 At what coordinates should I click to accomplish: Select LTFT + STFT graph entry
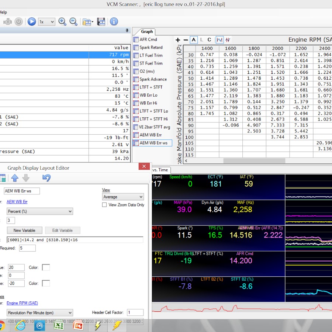coord(151,87)
